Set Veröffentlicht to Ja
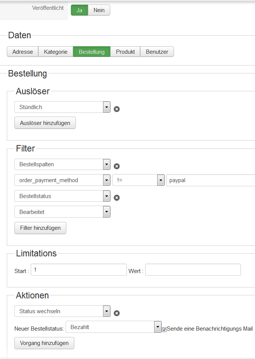Screen dimensions: 255x359 click(80, 10)
